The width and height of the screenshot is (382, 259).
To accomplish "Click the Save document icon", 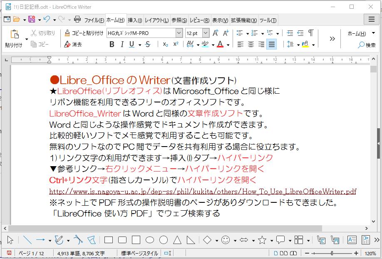I will [32, 19].
